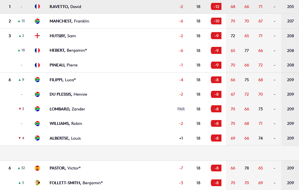Expand PASTOR, Victor's leaderboard row
The width and height of the screenshot is (299, 190).
coord(149,168)
